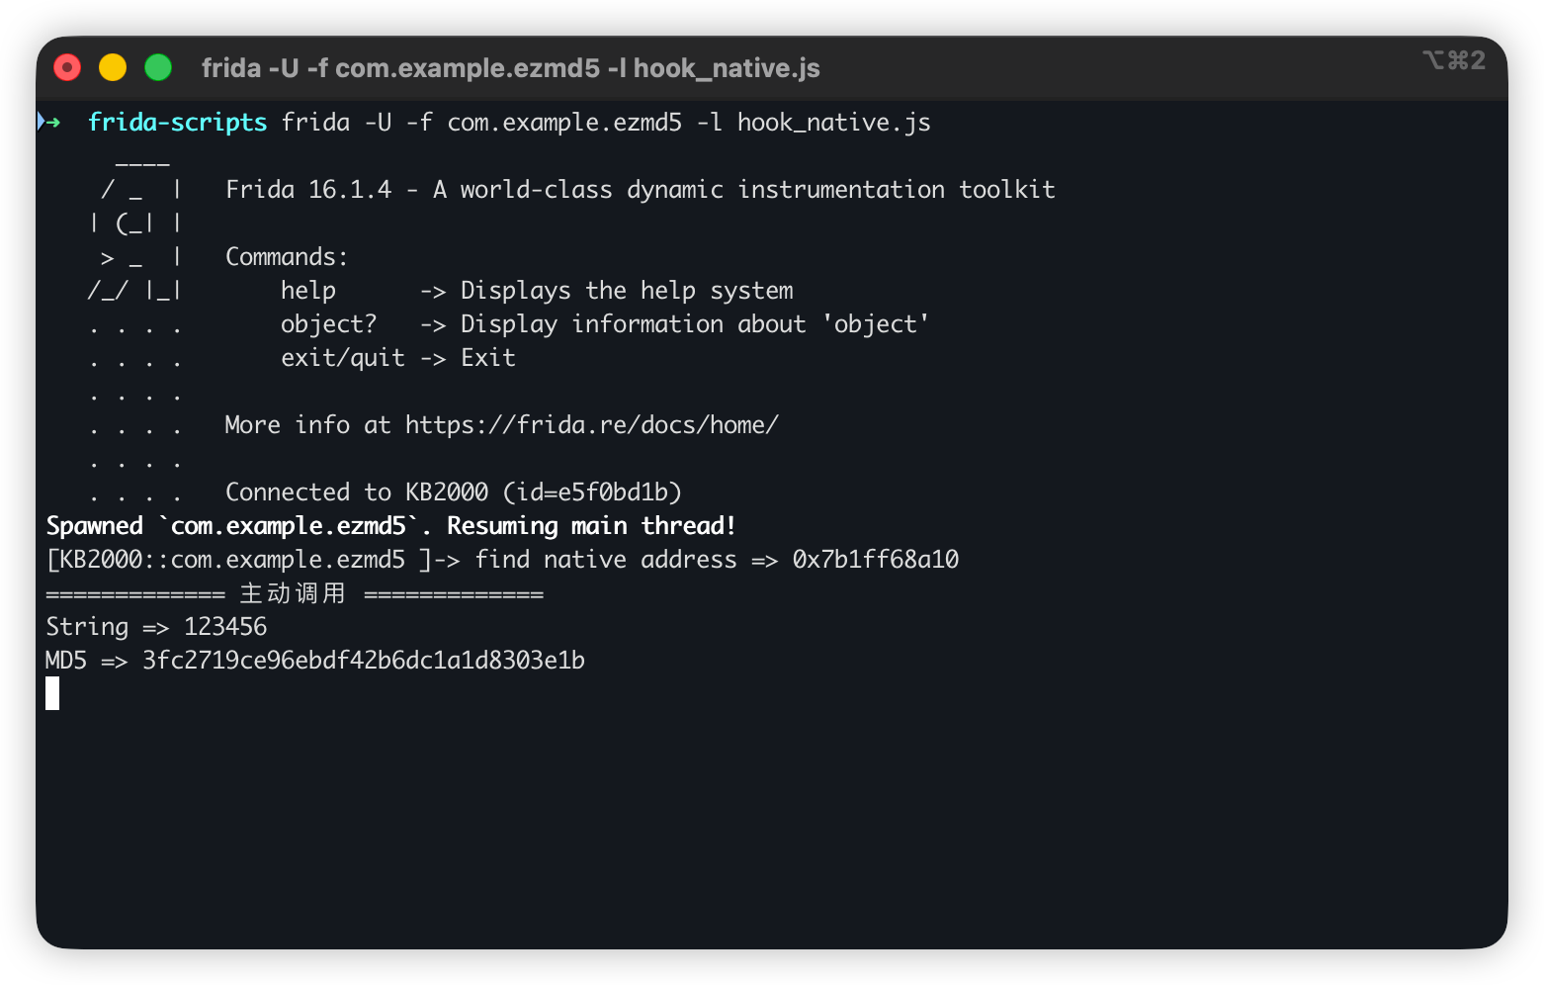Click the hook_native.js filename in the command
Image resolution: width=1544 pixels, height=985 pixels.
[x=833, y=123]
